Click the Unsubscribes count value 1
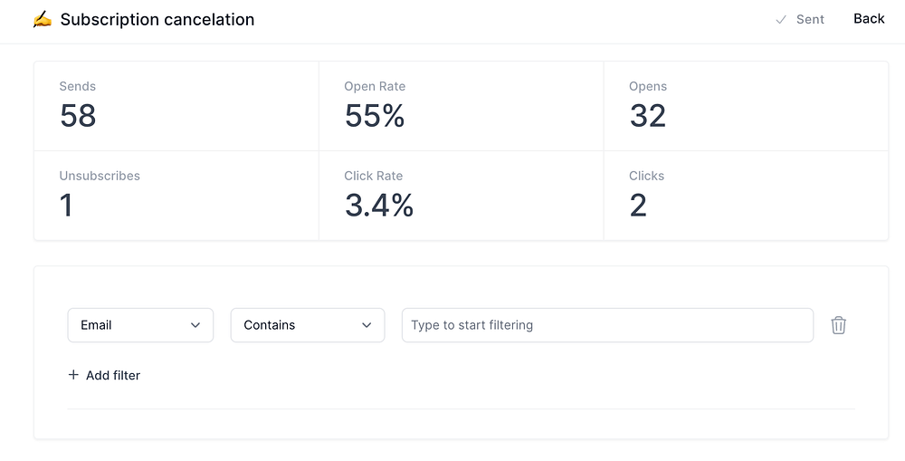The image size is (905, 461). coord(66,206)
